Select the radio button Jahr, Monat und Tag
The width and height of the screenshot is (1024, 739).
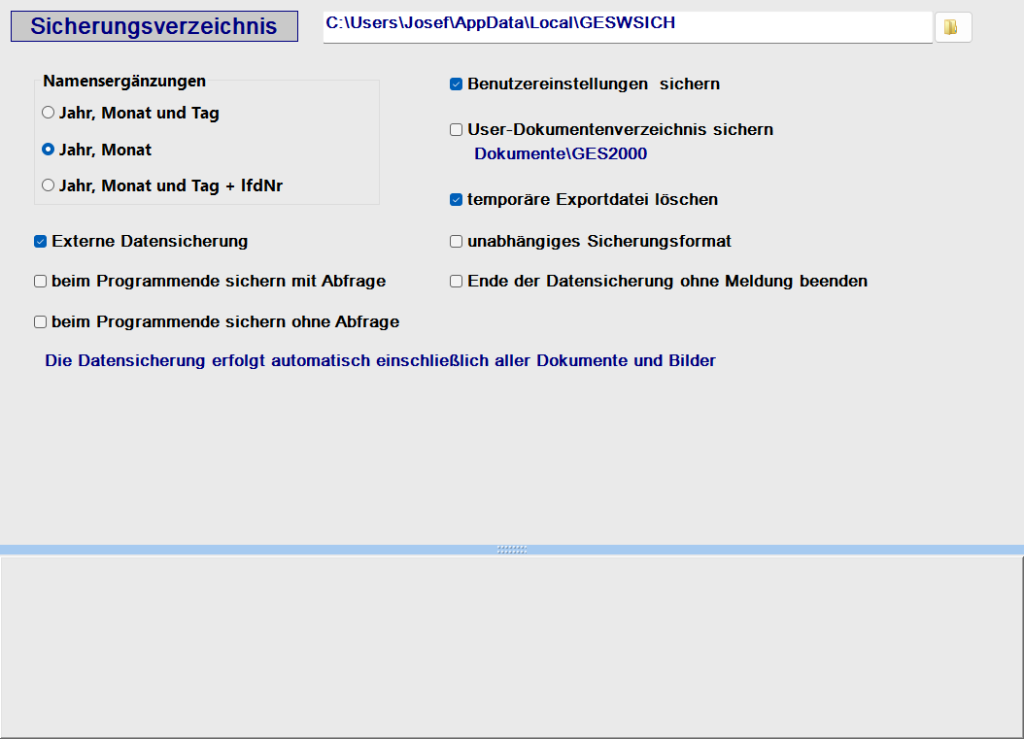point(48,112)
